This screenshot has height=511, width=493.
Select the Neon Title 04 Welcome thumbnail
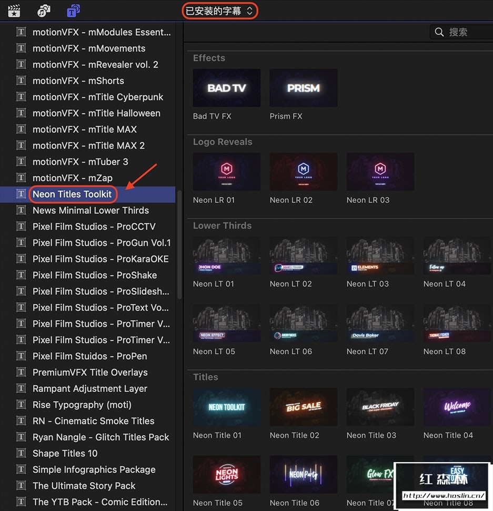(x=457, y=407)
